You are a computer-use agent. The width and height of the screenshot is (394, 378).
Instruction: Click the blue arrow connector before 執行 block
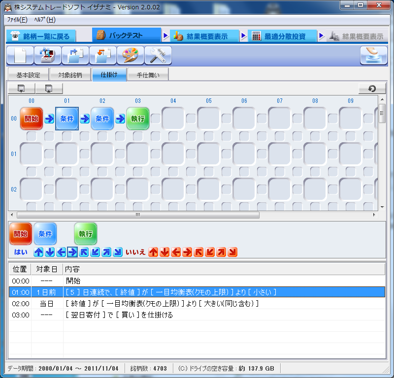click(120, 119)
